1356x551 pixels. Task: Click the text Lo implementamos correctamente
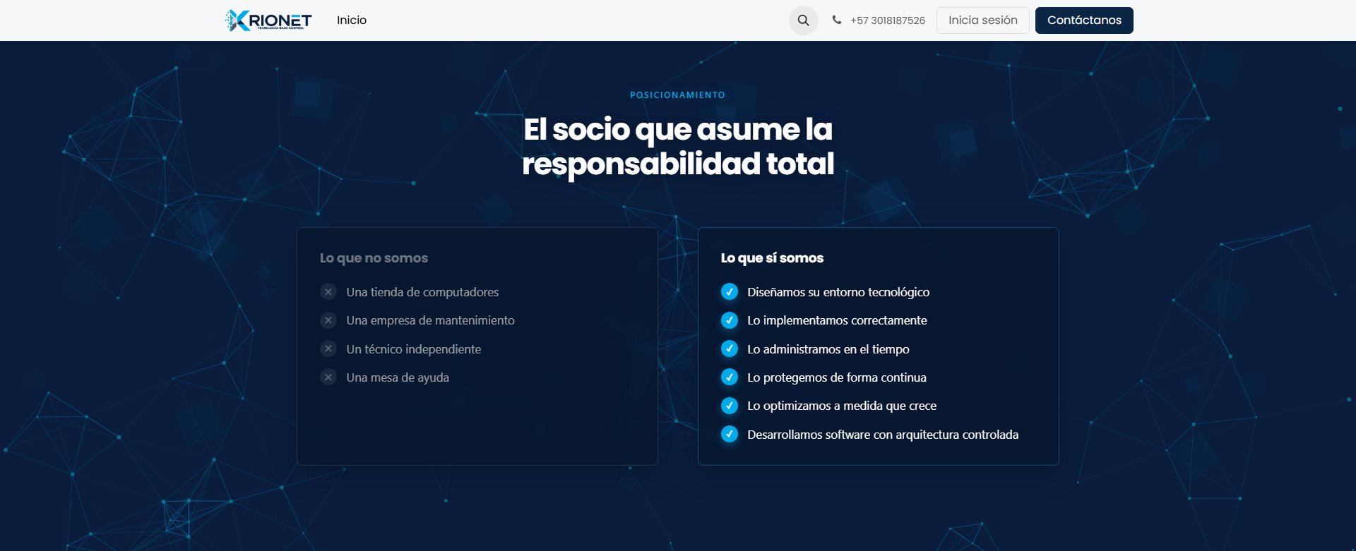[x=837, y=320]
